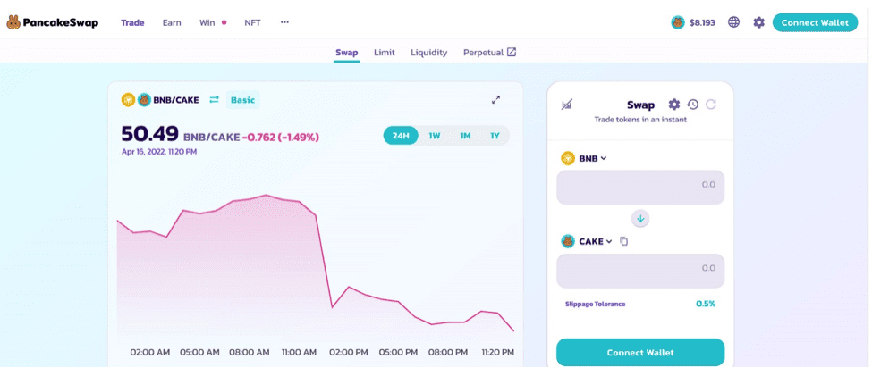Open the globe language selector
The height and width of the screenshot is (368, 872).
pyautogui.click(x=734, y=22)
